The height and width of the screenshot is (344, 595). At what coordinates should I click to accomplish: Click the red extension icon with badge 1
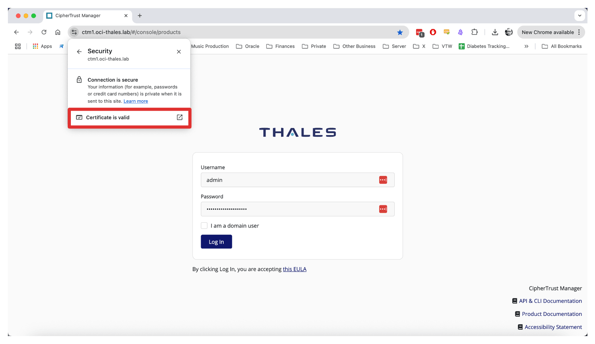point(420,32)
